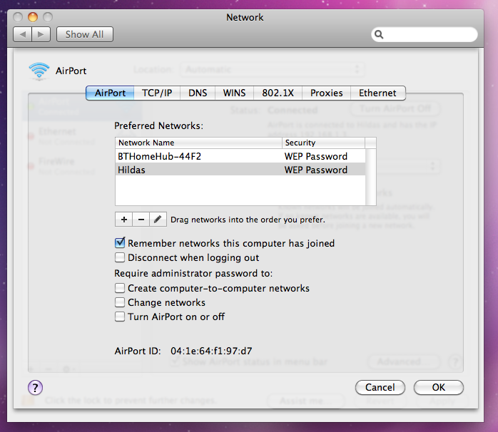Confirm settings with OK button
The width and height of the screenshot is (498, 432).
(x=439, y=388)
